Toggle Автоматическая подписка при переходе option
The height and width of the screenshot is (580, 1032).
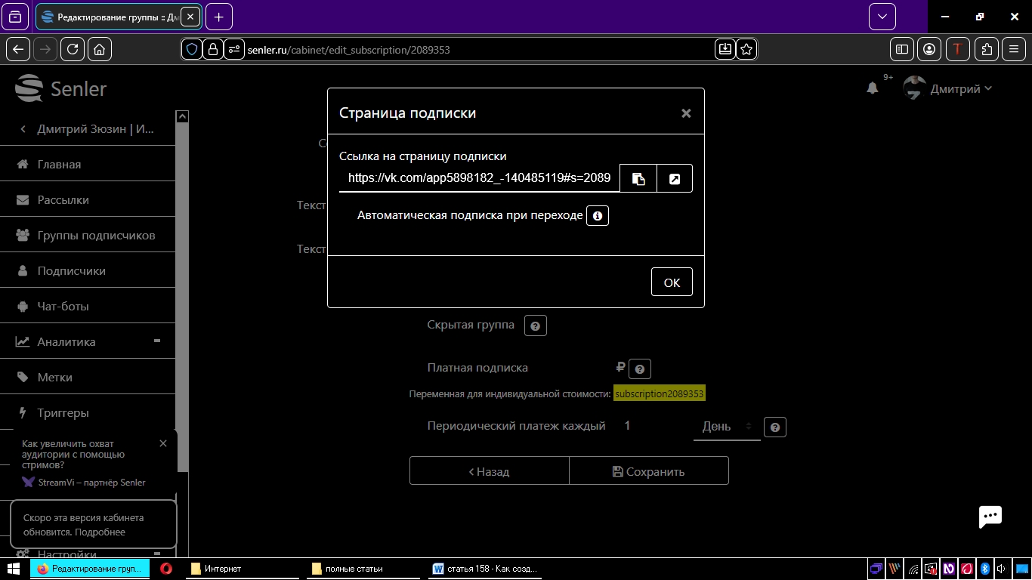pyautogui.click(x=469, y=216)
